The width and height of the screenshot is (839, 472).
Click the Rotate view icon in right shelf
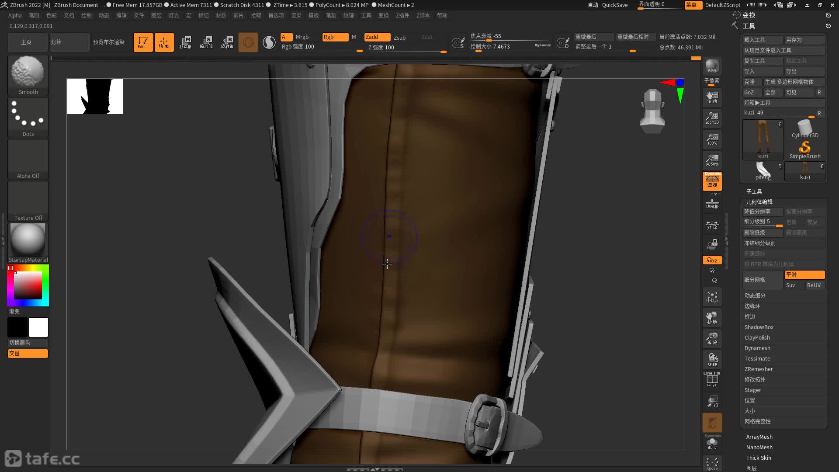pyautogui.click(x=712, y=360)
